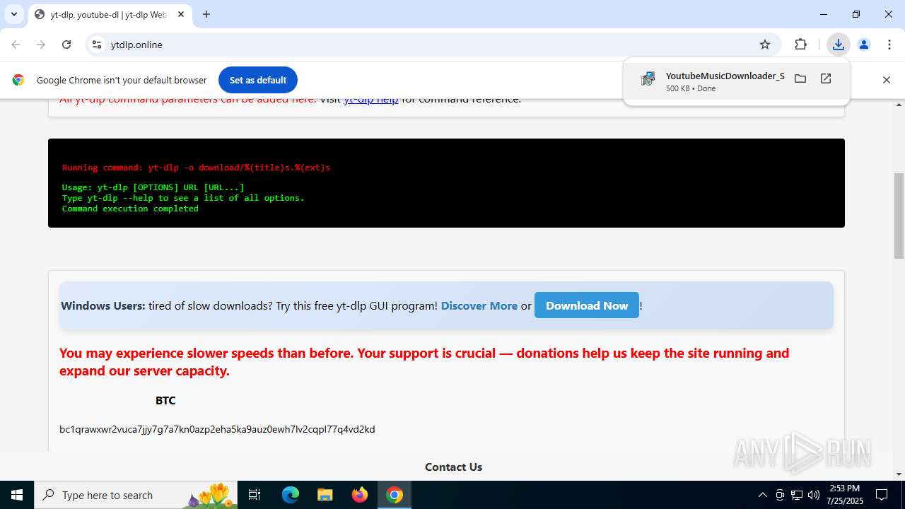Image resolution: width=905 pixels, height=509 pixels.
Task: Open network status tray icon
Action: [797, 495]
